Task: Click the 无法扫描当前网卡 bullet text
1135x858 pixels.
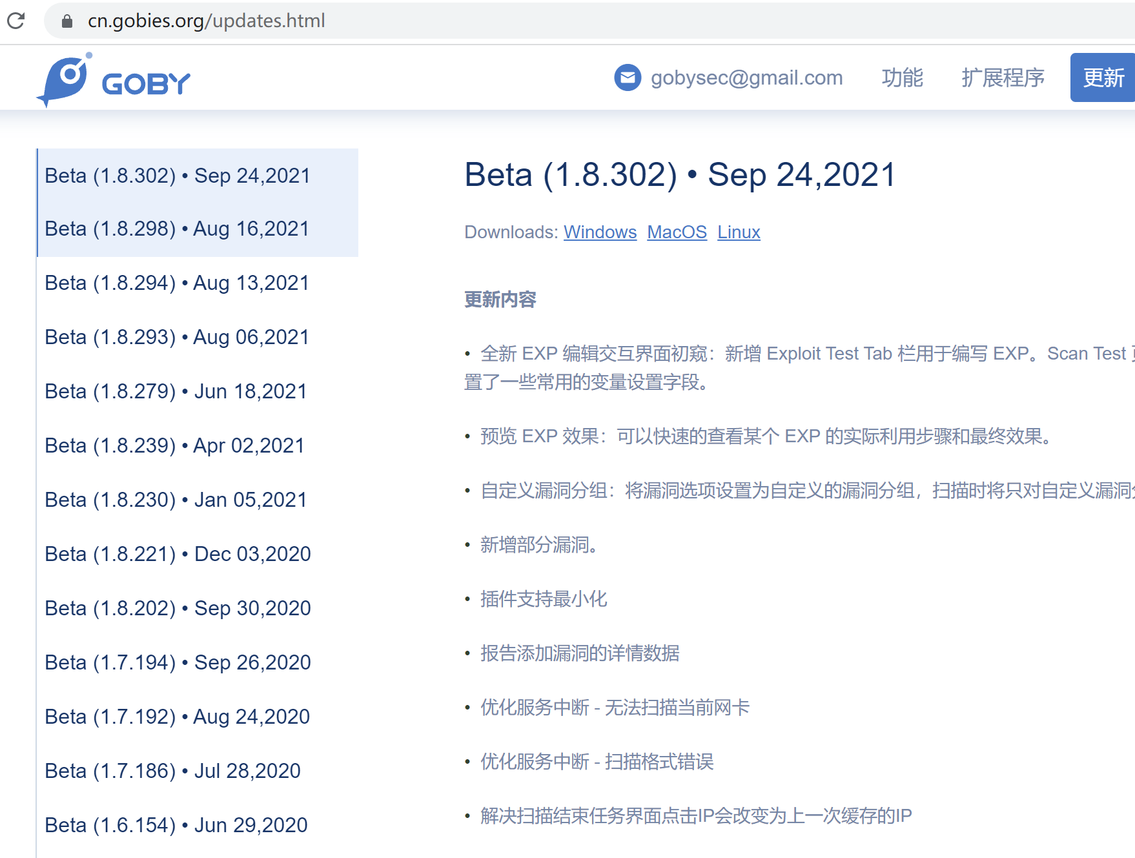Action: (x=615, y=708)
